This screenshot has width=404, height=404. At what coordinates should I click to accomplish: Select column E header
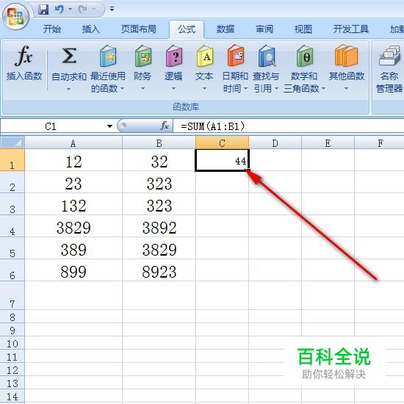(x=328, y=143)
